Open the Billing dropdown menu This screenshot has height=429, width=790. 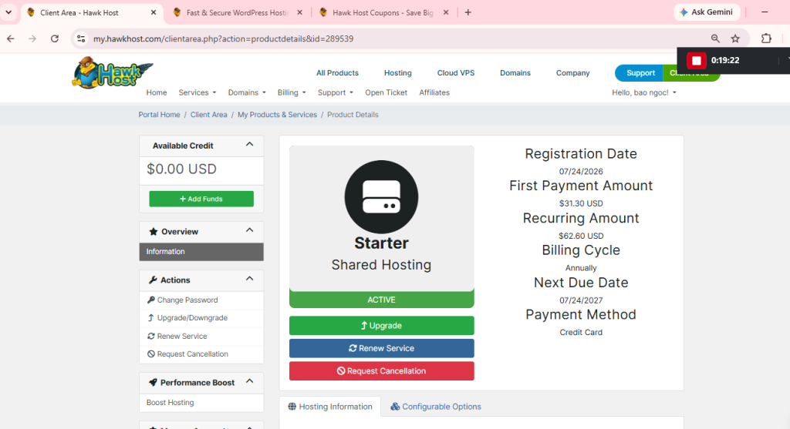(292, 92)
